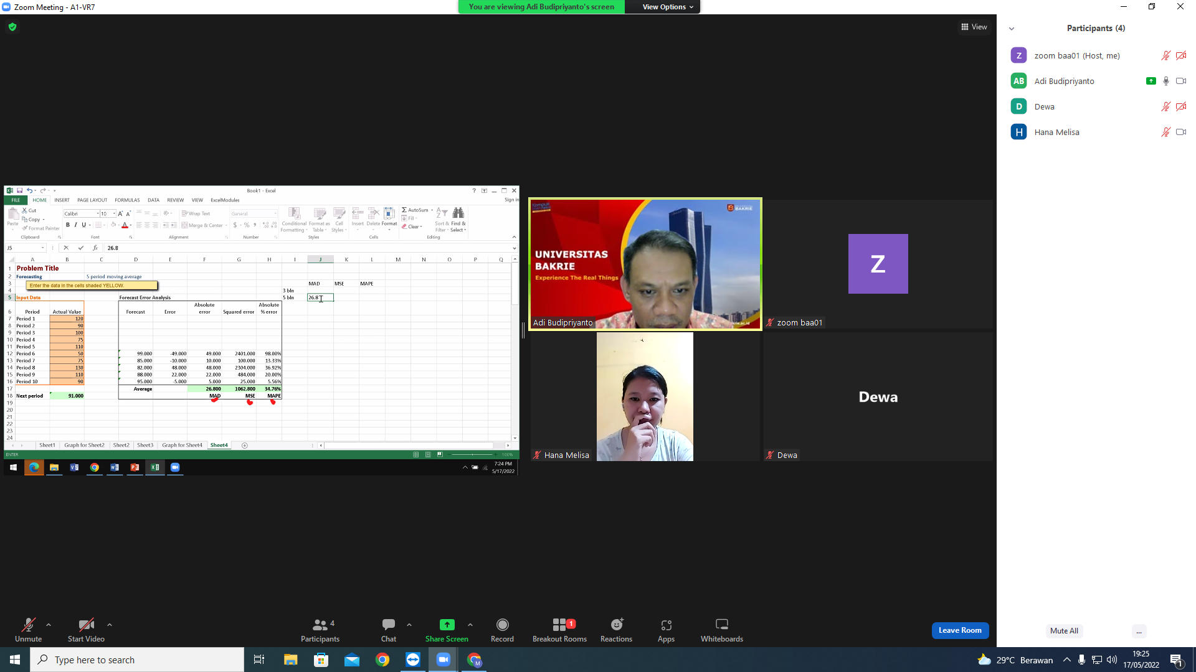Open the Excel font size dropdown
1196x672 pixels.
point(114,214)
